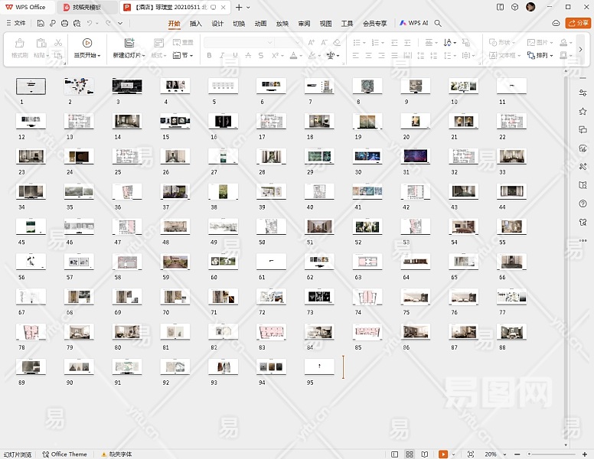
Task: Switch to normal view in status bar
Action: [x=394, y=454]
